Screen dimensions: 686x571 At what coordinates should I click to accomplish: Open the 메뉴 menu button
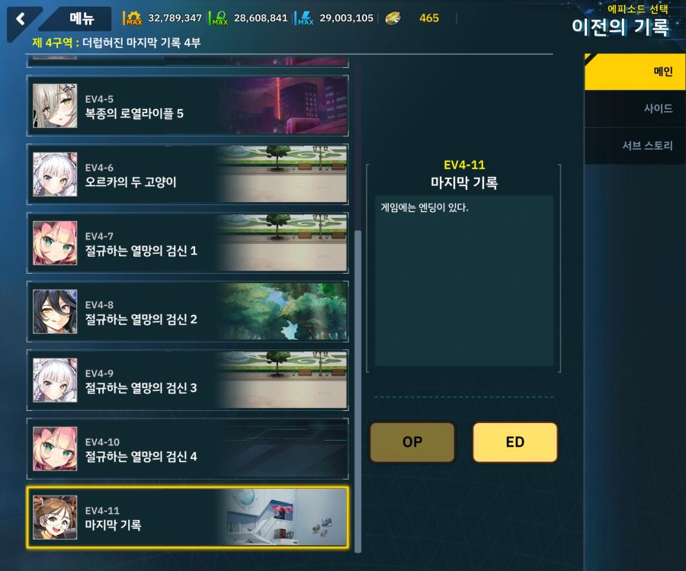click(82, 19)
